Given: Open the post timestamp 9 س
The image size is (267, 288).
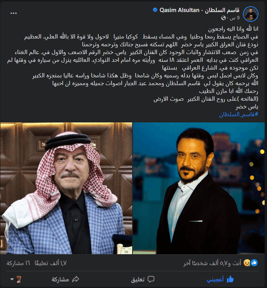Looking at the screenshot, I should click(235, 18).
